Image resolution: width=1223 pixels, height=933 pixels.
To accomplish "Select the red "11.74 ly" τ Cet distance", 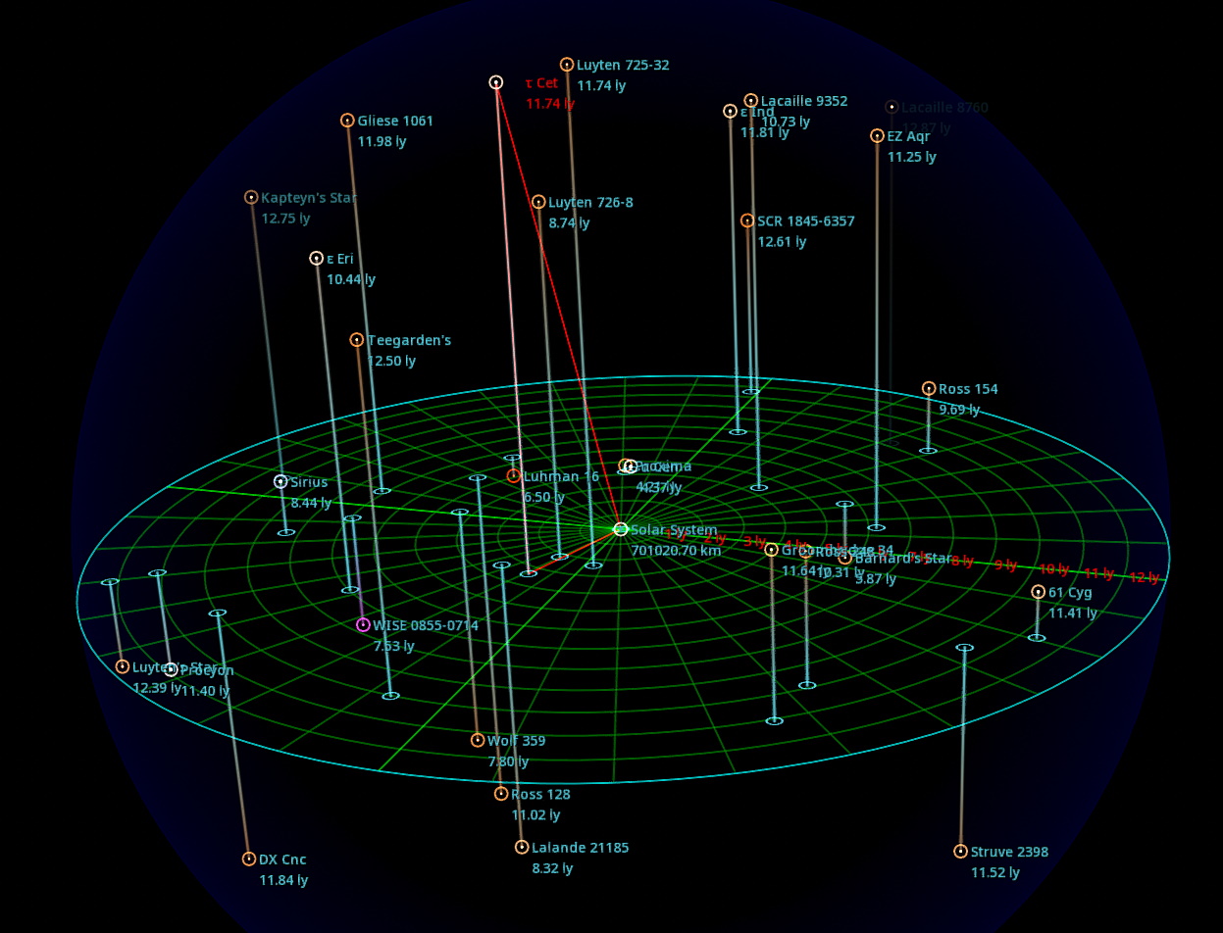I will coord(550,103).
